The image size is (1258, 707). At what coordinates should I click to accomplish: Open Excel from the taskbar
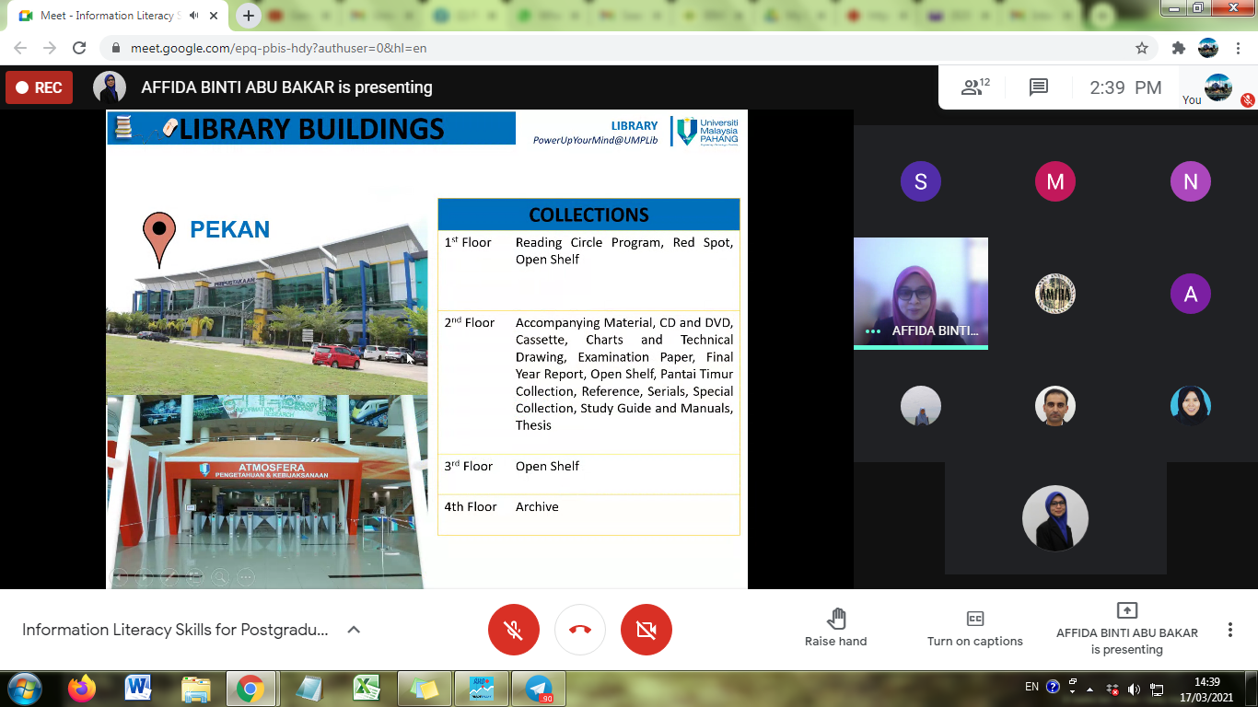[367, 689]
